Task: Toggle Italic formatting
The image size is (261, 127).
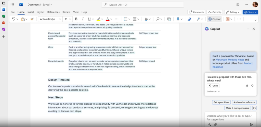Action: 83,19
